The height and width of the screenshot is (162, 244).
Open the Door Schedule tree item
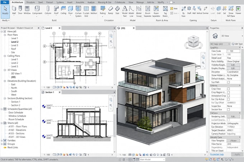[x=16, y=113]
